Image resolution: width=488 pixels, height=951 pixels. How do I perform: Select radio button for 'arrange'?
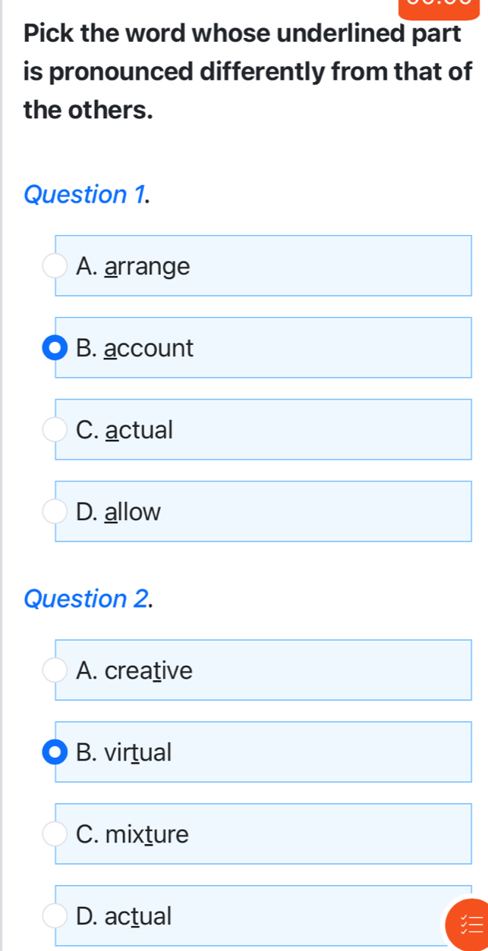[55, 266]
